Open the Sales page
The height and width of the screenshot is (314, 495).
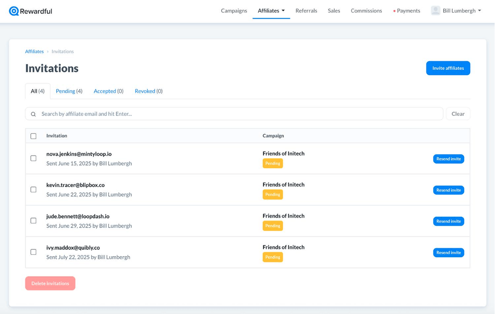click(334, 11)
